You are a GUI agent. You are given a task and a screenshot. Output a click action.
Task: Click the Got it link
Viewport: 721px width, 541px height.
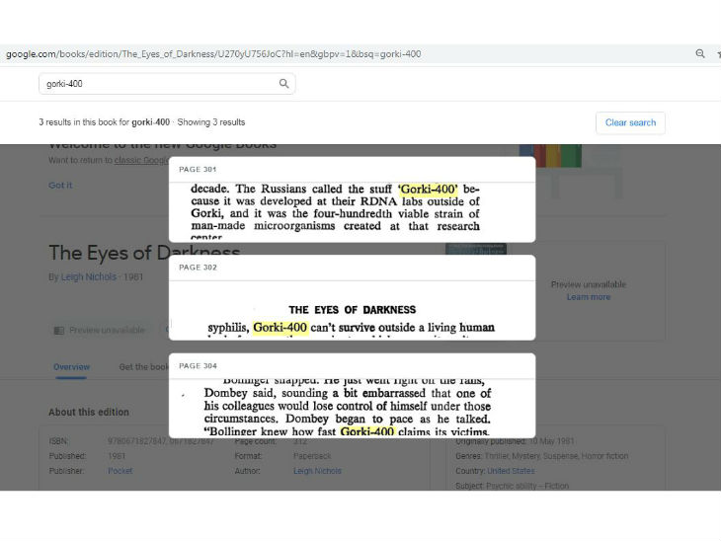pos(60,185)
